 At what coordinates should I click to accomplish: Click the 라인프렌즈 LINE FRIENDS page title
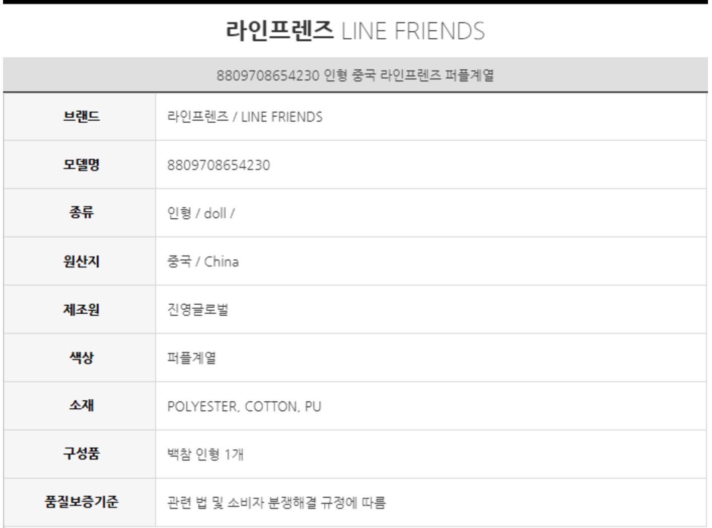click(x=355, y=31)
